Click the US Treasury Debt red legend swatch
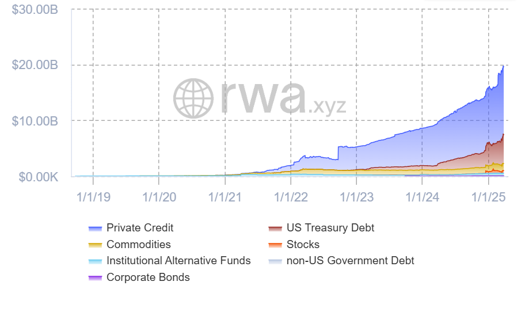Viewport: 525px width, 312px height. pyautogui.click(x=275, y=229)
